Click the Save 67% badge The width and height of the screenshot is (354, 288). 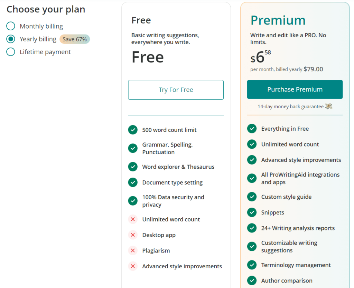pos(75,39)
